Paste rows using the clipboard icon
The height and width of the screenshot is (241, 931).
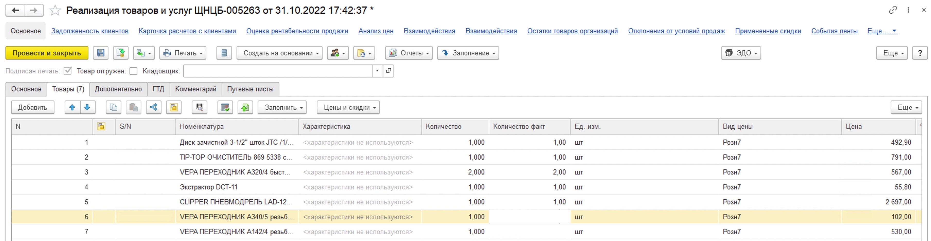pyautogui.click(x=133, y=107)
